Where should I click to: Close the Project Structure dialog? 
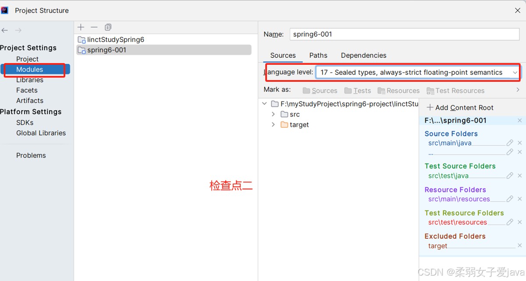click(x=518, y=11)
